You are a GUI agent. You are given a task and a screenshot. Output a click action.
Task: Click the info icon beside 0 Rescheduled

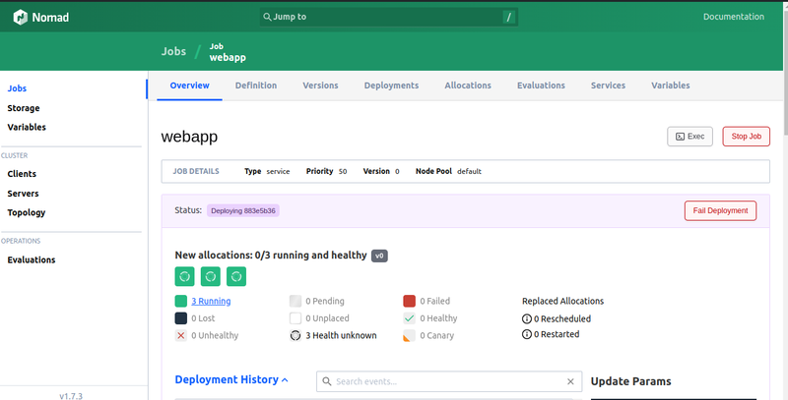coord(527,318)
